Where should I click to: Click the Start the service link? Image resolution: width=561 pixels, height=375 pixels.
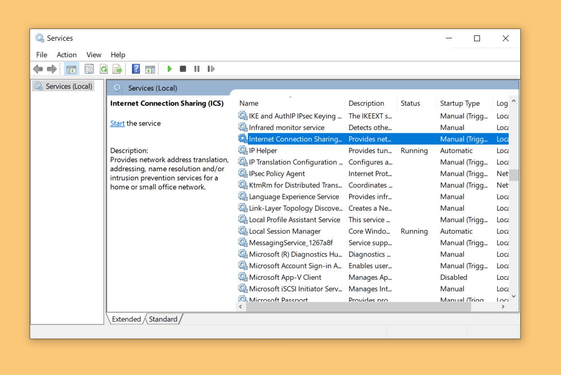117,123
